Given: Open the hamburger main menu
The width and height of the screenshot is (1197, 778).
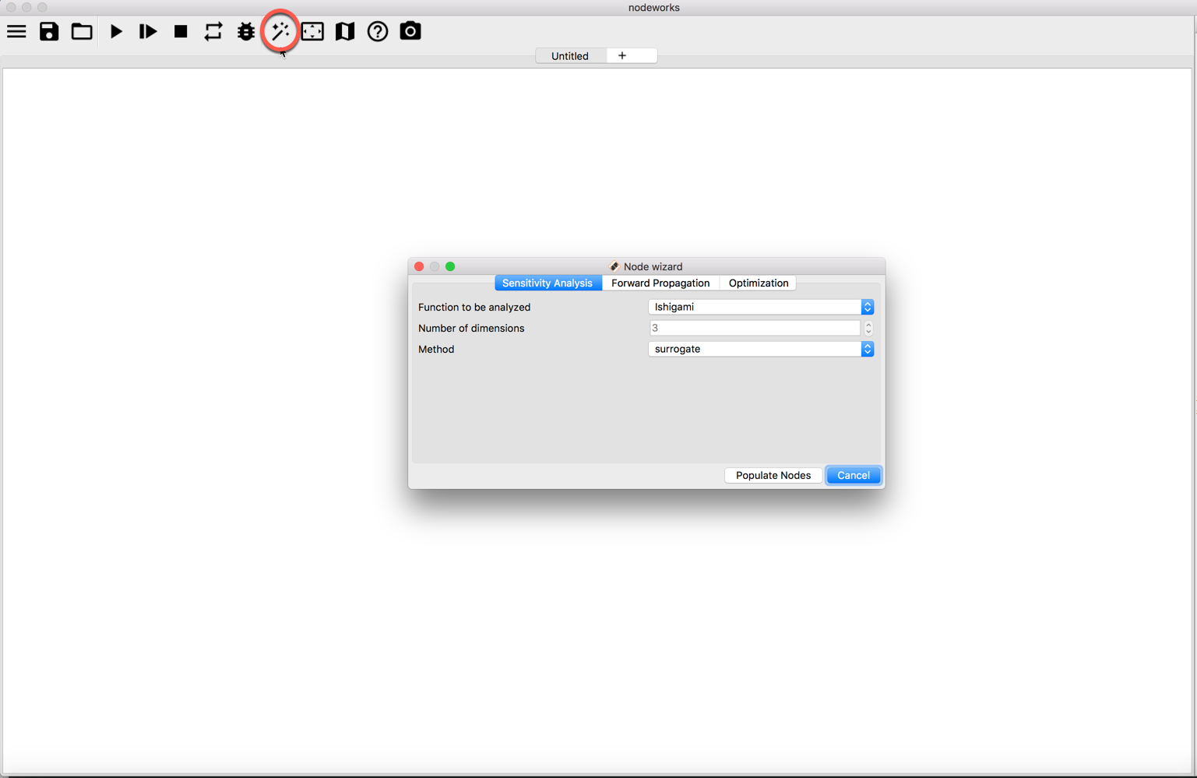Looking at the screenshot, I should pos(16,32).
